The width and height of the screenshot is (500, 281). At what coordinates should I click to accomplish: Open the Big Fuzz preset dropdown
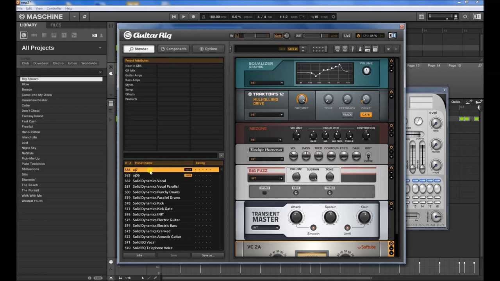pyautogui.click(x=266, y=178)
